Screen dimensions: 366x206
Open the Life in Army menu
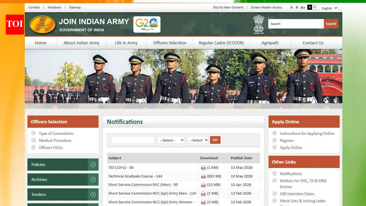[x=126, y=43]
